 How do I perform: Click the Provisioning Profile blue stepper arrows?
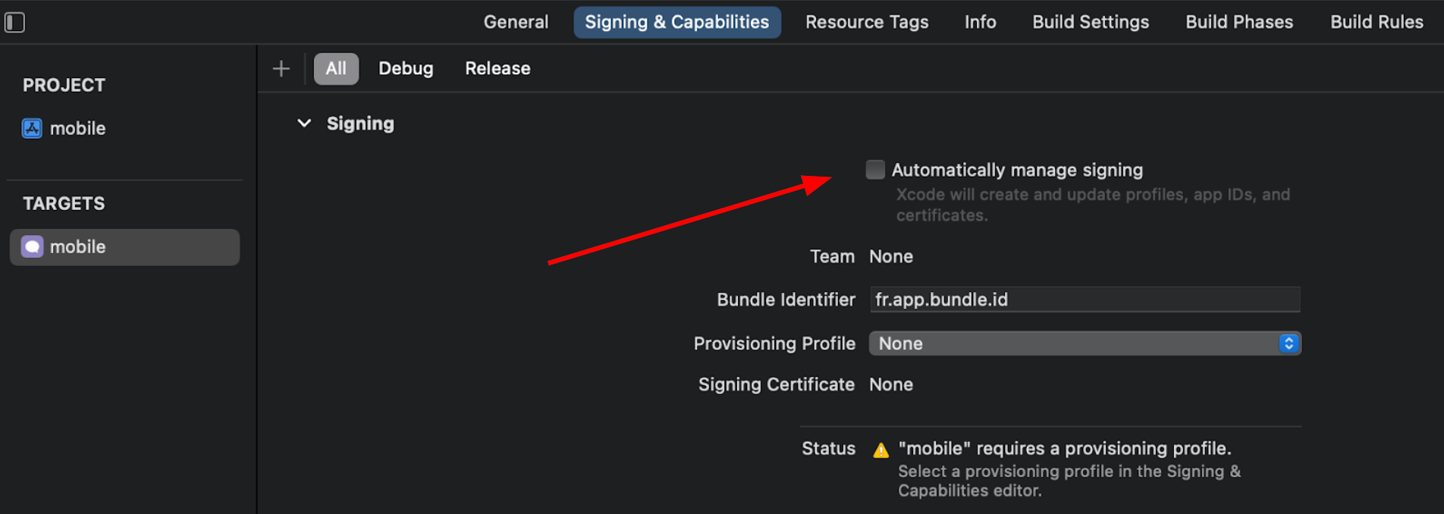coord(1289,343)
